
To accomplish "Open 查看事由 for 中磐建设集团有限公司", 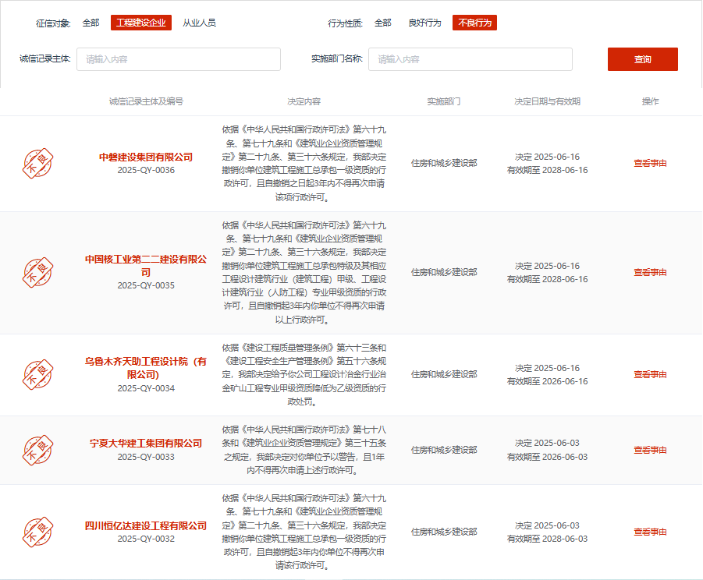I will coord(651,164).
